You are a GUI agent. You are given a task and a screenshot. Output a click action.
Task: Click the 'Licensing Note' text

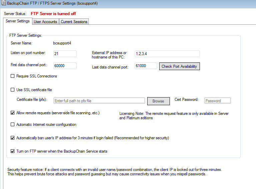[x=174, y=116]
